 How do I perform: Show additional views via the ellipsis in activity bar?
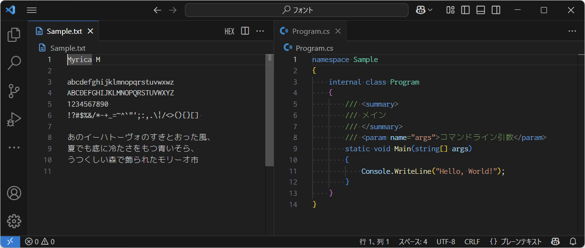(14, 147)
